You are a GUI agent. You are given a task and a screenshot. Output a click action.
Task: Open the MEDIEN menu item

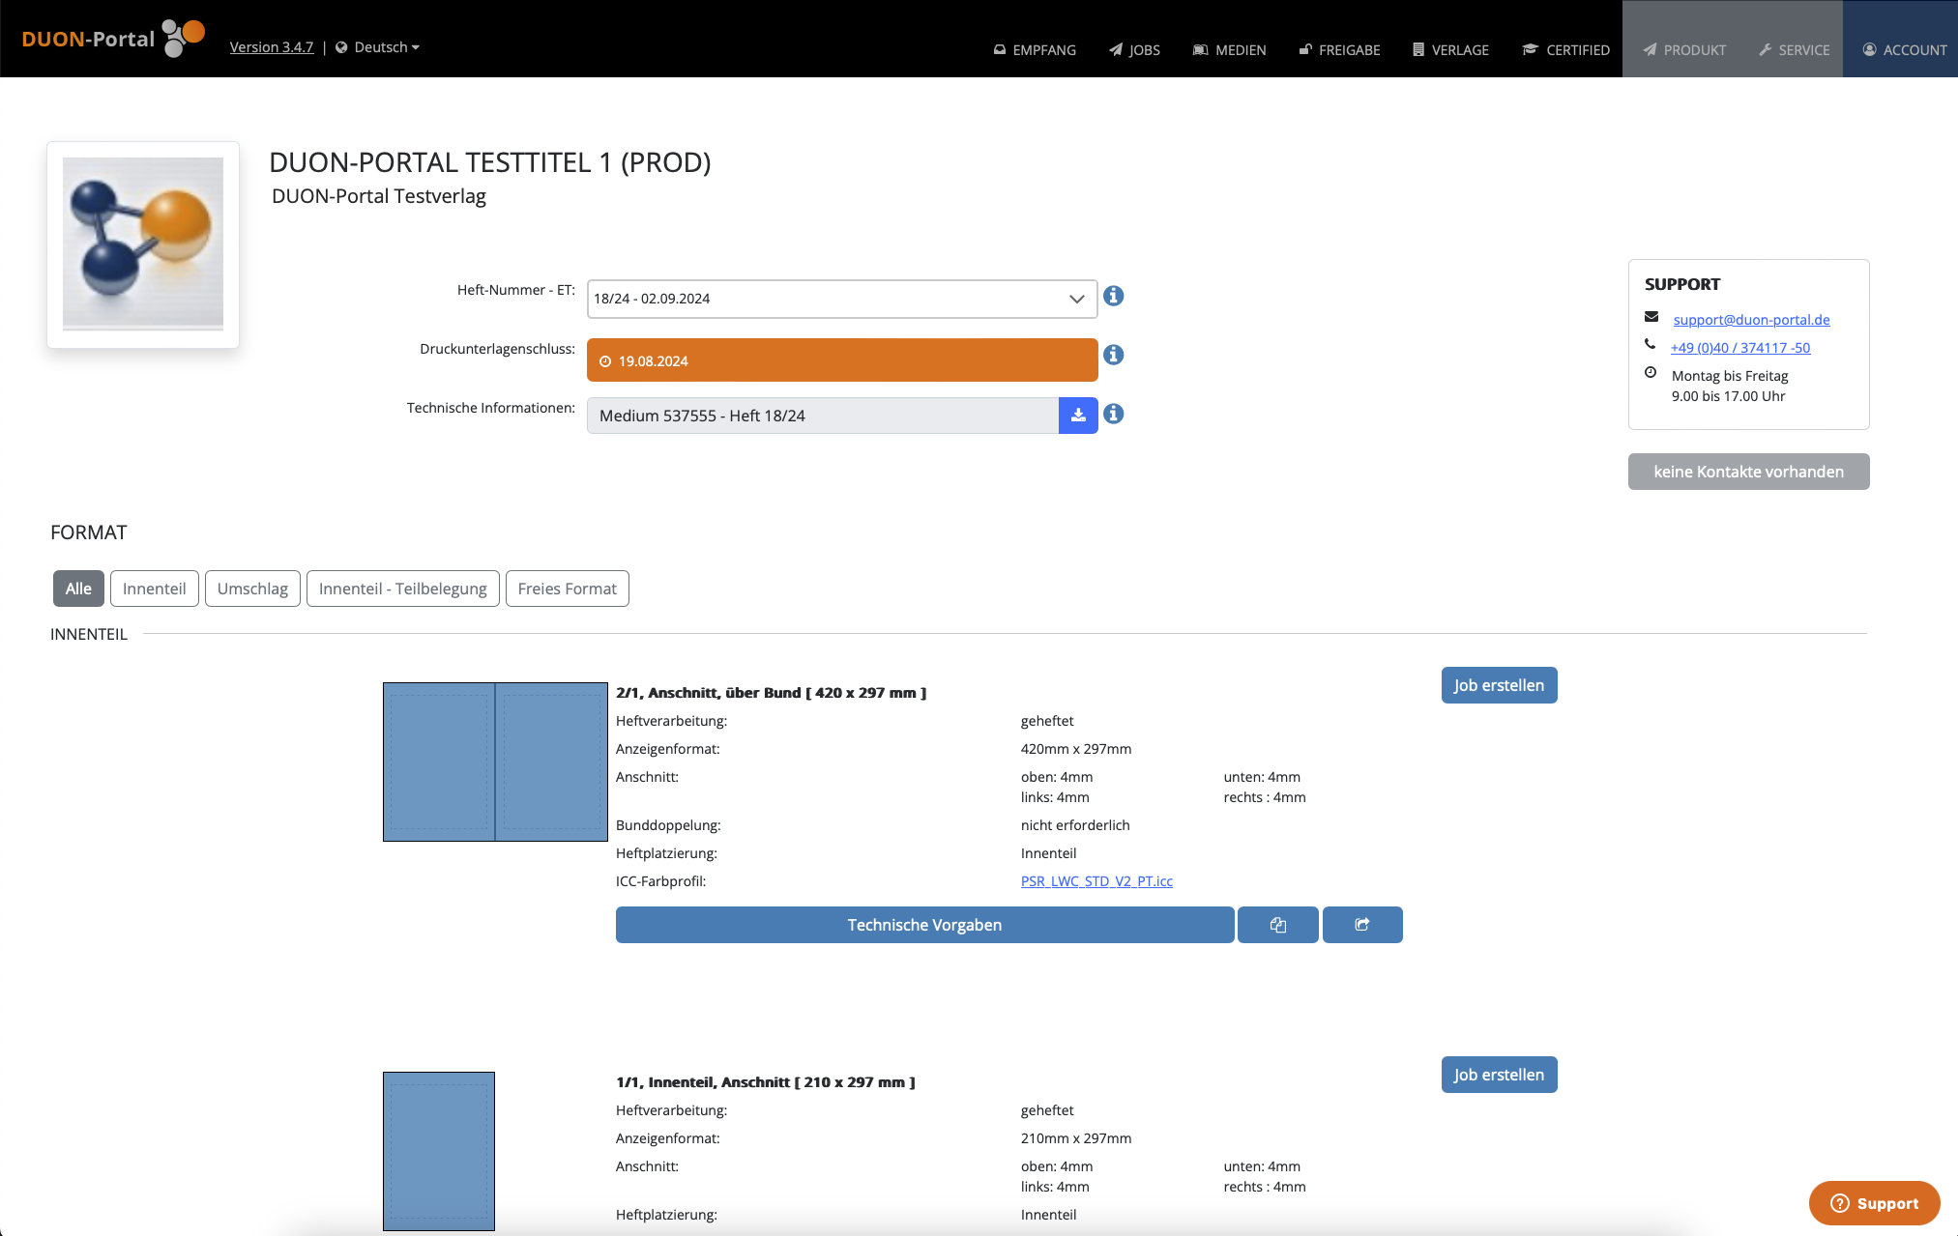tap(1229, 49)
